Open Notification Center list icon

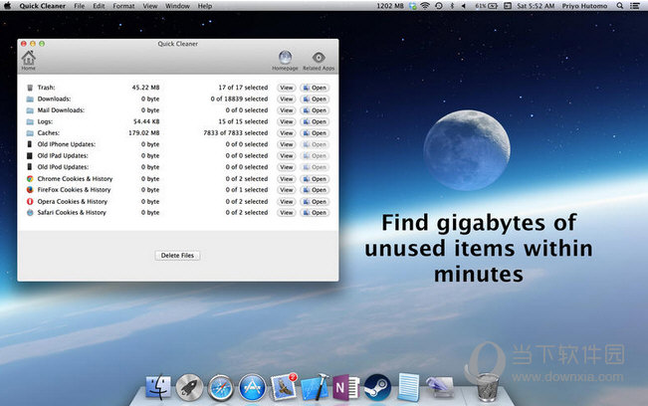634,6
